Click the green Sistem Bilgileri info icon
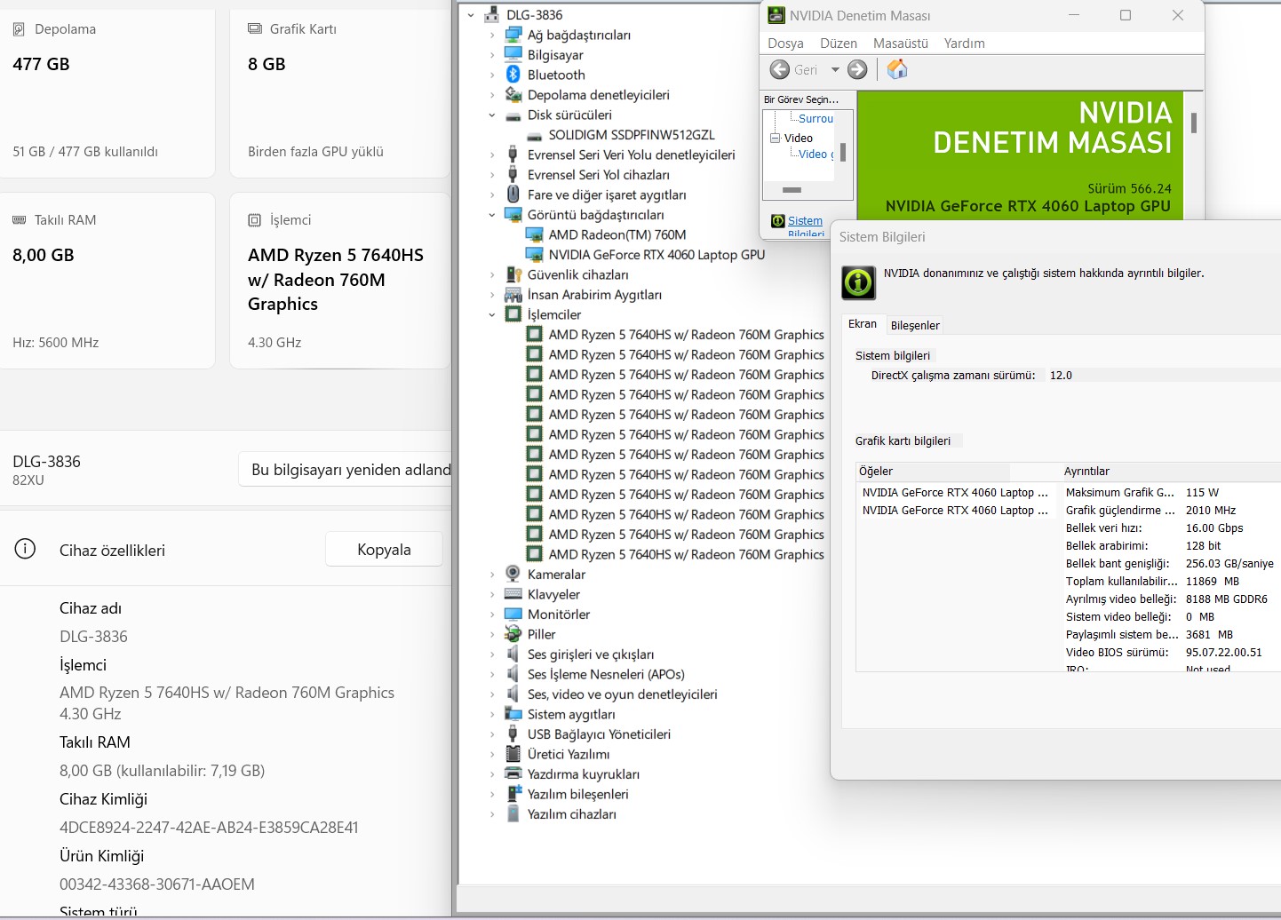Viewport: 1281px width, 920px height. [858, 282]
